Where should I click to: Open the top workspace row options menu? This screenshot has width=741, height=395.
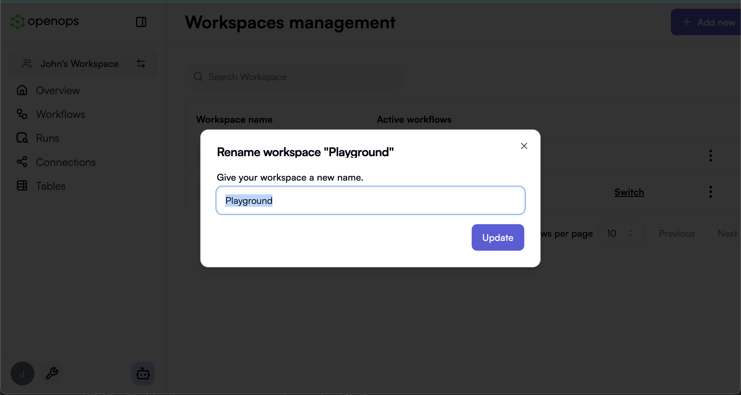pos(710,156)
